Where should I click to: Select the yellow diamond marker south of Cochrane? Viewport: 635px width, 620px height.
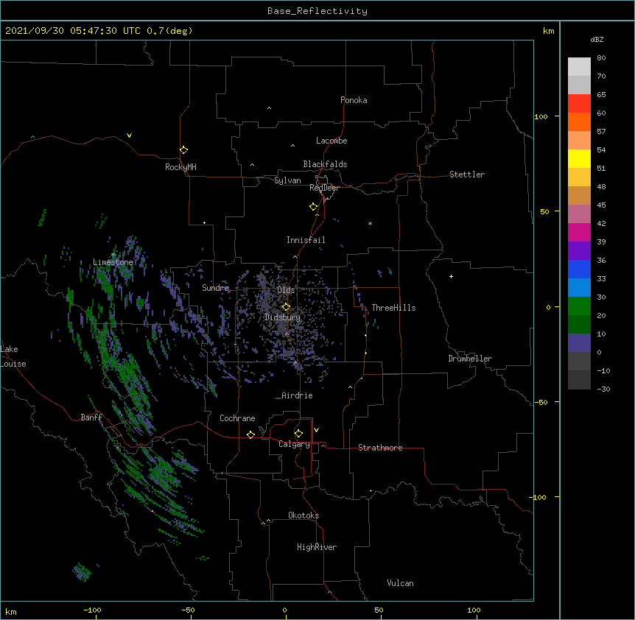250,434
